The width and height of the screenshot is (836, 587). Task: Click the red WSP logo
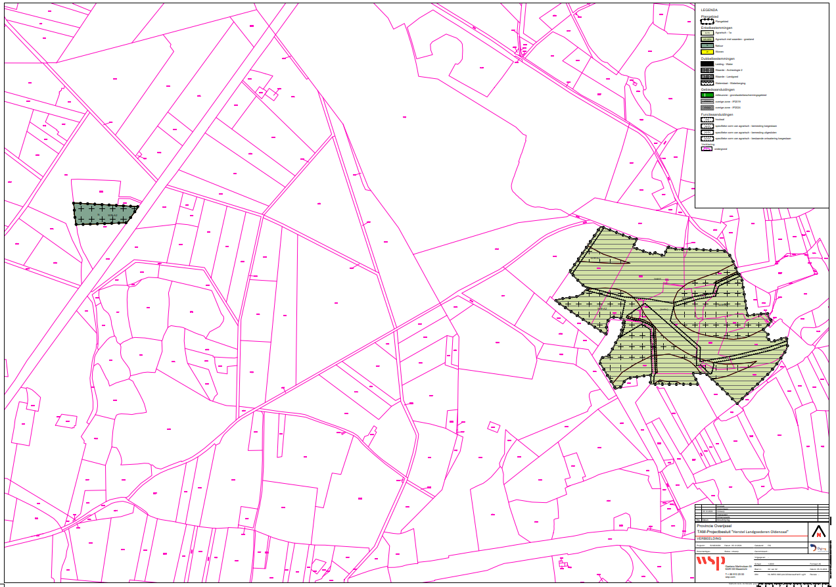pos(710,563)
